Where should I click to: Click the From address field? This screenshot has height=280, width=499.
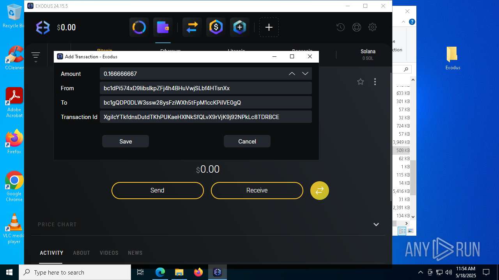(206, 88)
